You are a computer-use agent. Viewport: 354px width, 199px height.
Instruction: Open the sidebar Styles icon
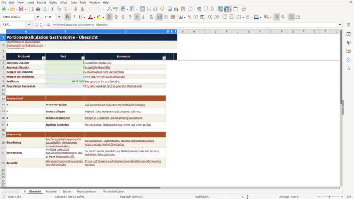click(348, 43)
